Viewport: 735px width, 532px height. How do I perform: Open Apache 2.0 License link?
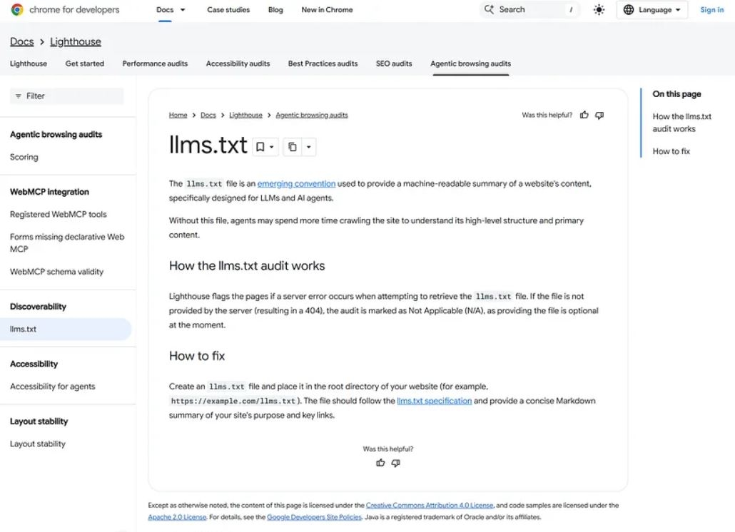(x=177, y=517)
